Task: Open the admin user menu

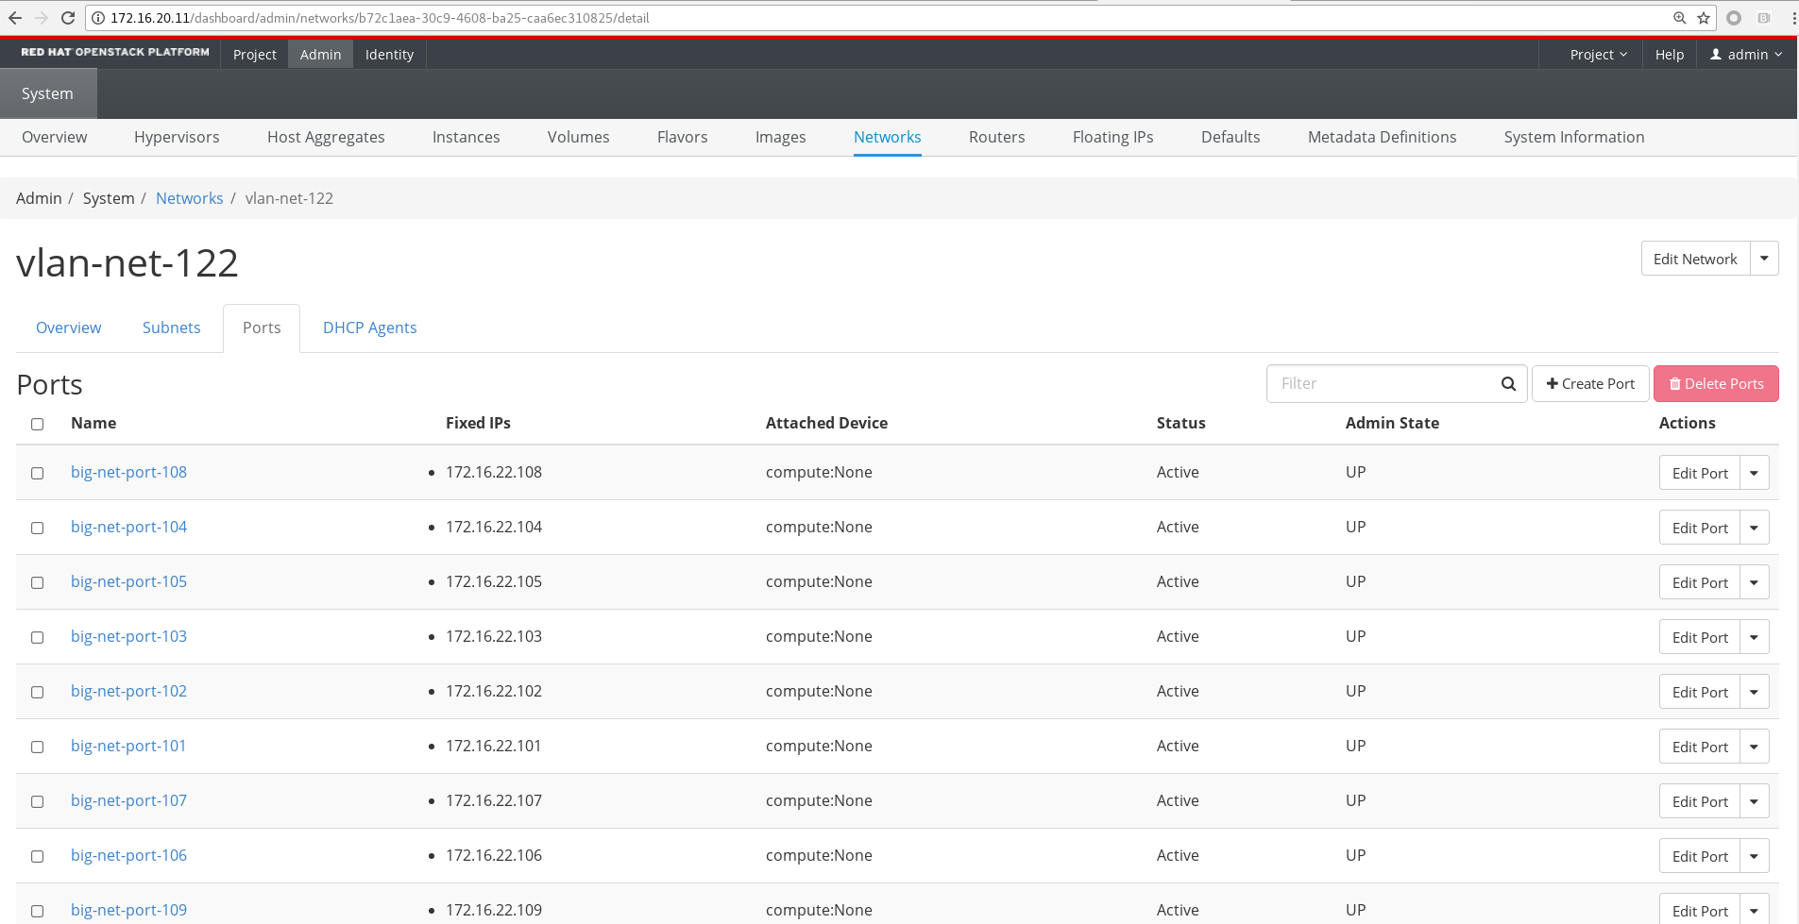Action: pyautogui.click(x=1746, y=55)
